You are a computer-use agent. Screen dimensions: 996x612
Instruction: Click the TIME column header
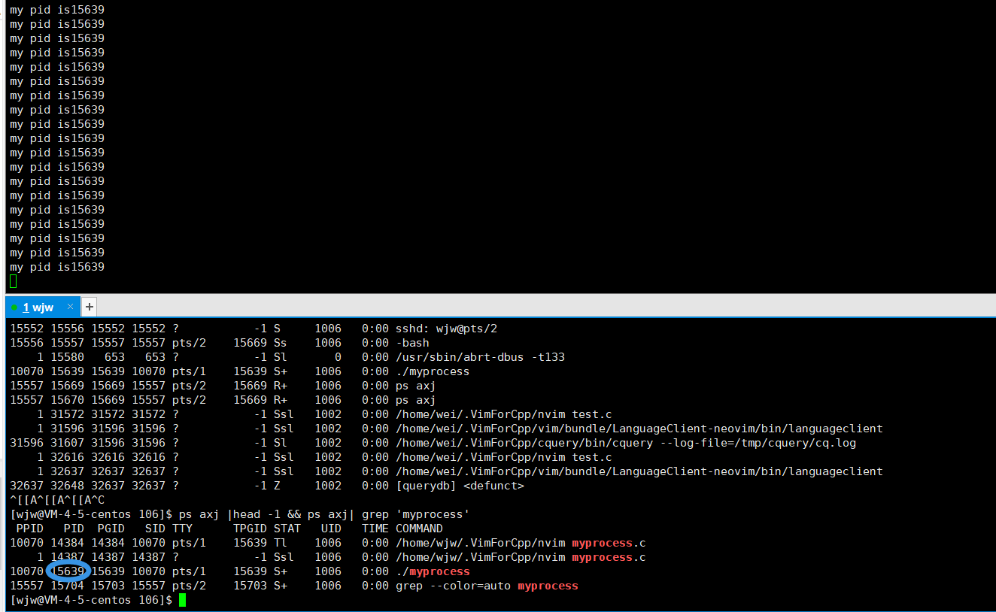(375, 529)
